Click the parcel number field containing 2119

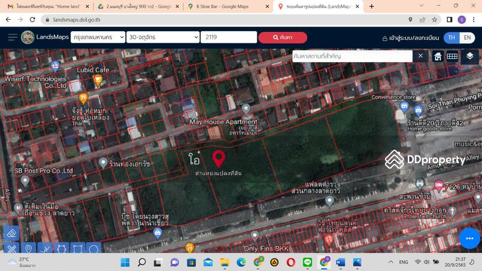click(x=229, y=37)
